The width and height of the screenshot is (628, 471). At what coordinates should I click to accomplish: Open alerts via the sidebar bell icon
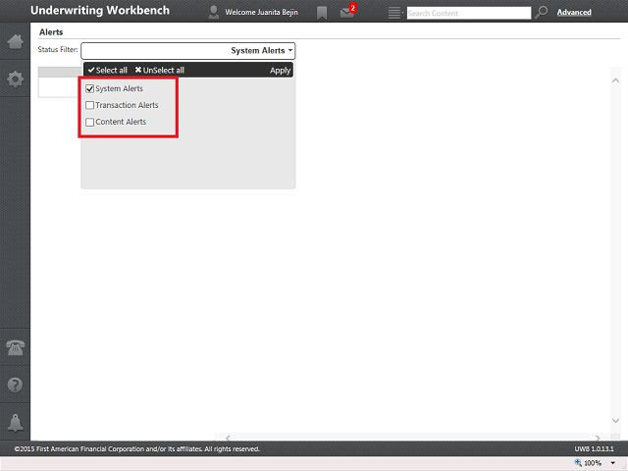pyautogui.click(x=16, y=423)
